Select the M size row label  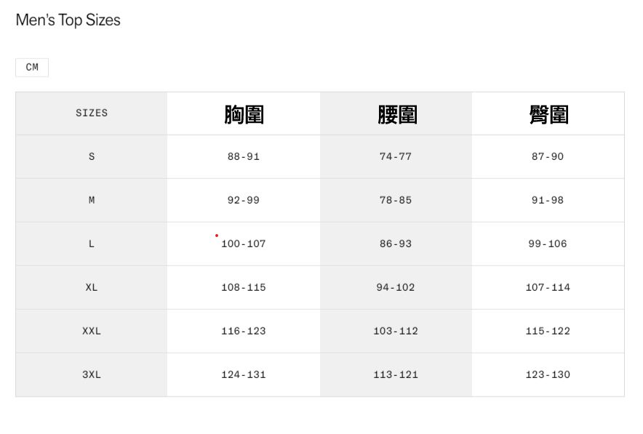[92, 201]
